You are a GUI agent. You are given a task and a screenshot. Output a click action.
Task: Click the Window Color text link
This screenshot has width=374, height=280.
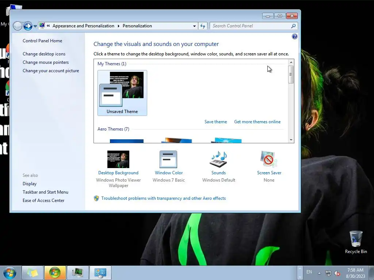pyautogui.click(x=169, y=172)
